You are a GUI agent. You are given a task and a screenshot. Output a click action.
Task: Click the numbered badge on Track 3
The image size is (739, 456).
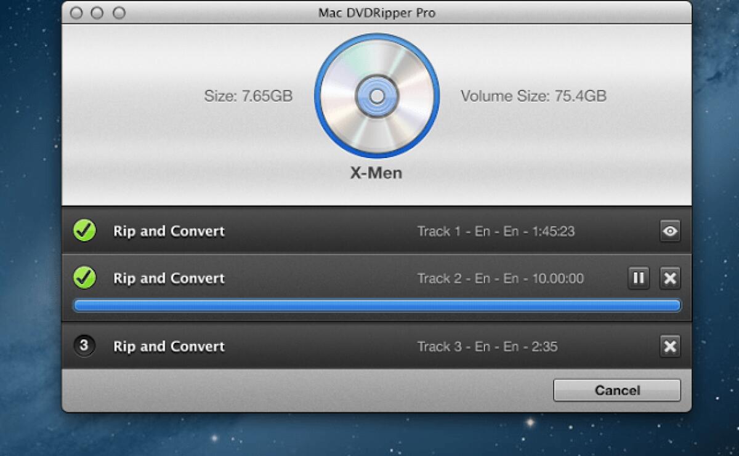pos(84,346)
